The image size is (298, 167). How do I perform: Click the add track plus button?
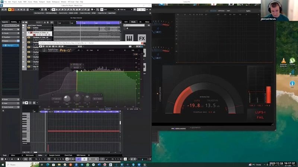tap(23, 22)
